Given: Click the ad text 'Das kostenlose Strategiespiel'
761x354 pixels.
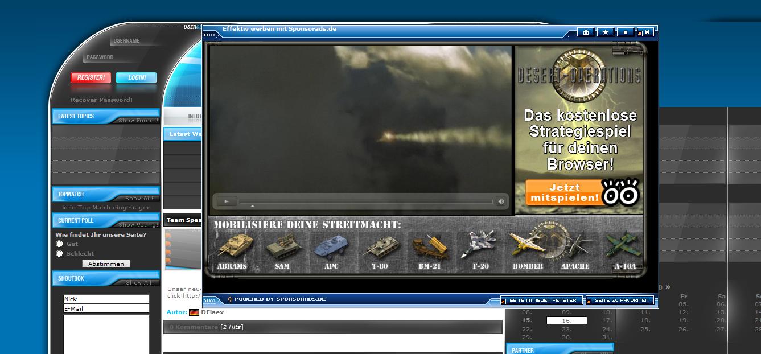Looking at the screenshot, I should pyautogui.click(x=580, y=124).
